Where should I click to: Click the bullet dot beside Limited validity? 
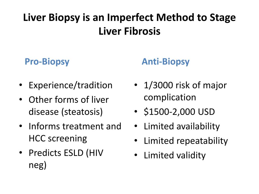coord(136,155)
